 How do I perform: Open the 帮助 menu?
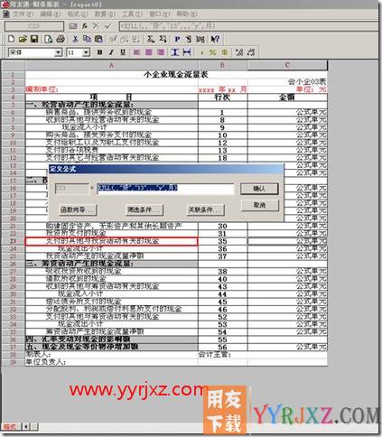coord(187,14)
